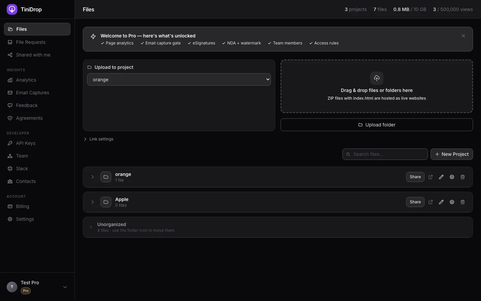Viewport: 481px width, 301px height.
Task: Navigate to Analytics
Action: 37,80
